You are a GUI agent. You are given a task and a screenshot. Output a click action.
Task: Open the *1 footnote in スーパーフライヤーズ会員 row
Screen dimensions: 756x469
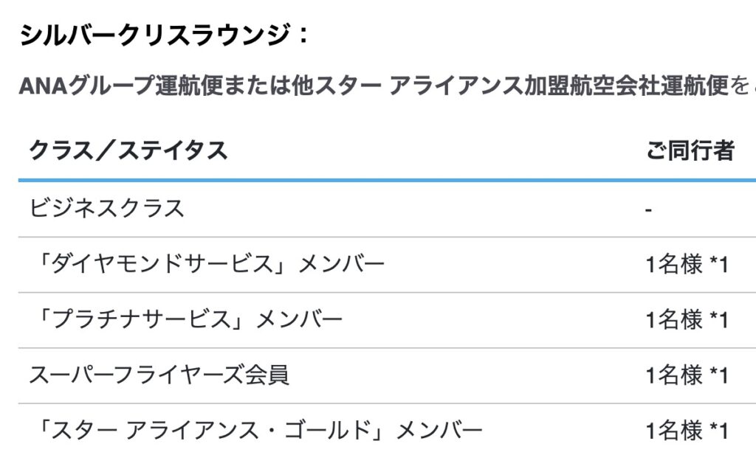tap(719, 375)
